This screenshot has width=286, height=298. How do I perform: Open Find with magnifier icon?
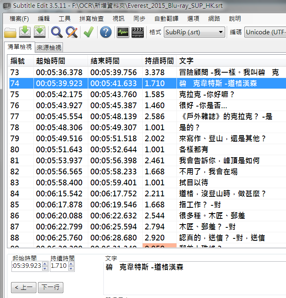point(57,32)
